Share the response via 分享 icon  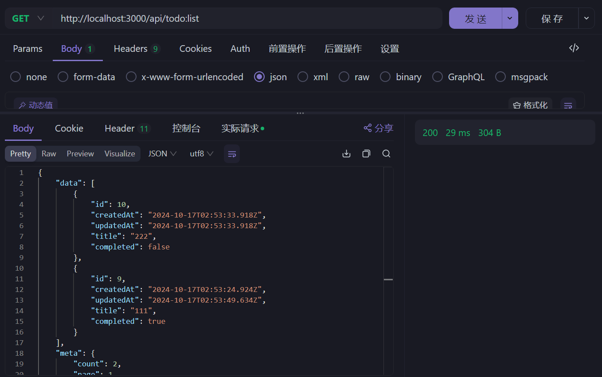coord(378,128)
